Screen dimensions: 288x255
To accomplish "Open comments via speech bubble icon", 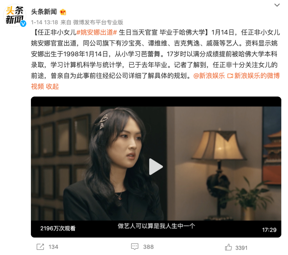I will click(135, 247).
